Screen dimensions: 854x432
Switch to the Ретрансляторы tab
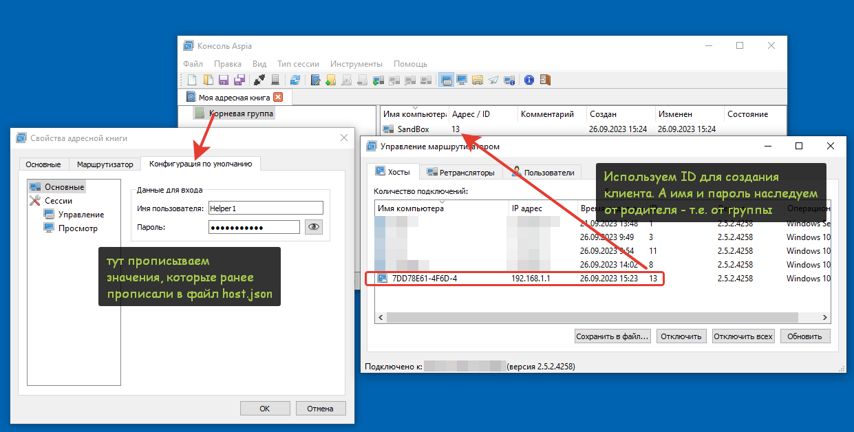click(x=460, y=173)
